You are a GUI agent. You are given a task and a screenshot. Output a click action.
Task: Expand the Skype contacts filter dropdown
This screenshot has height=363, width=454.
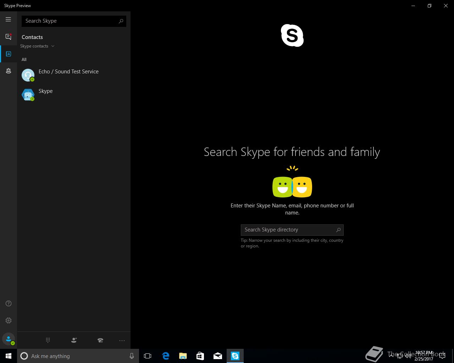37,46
